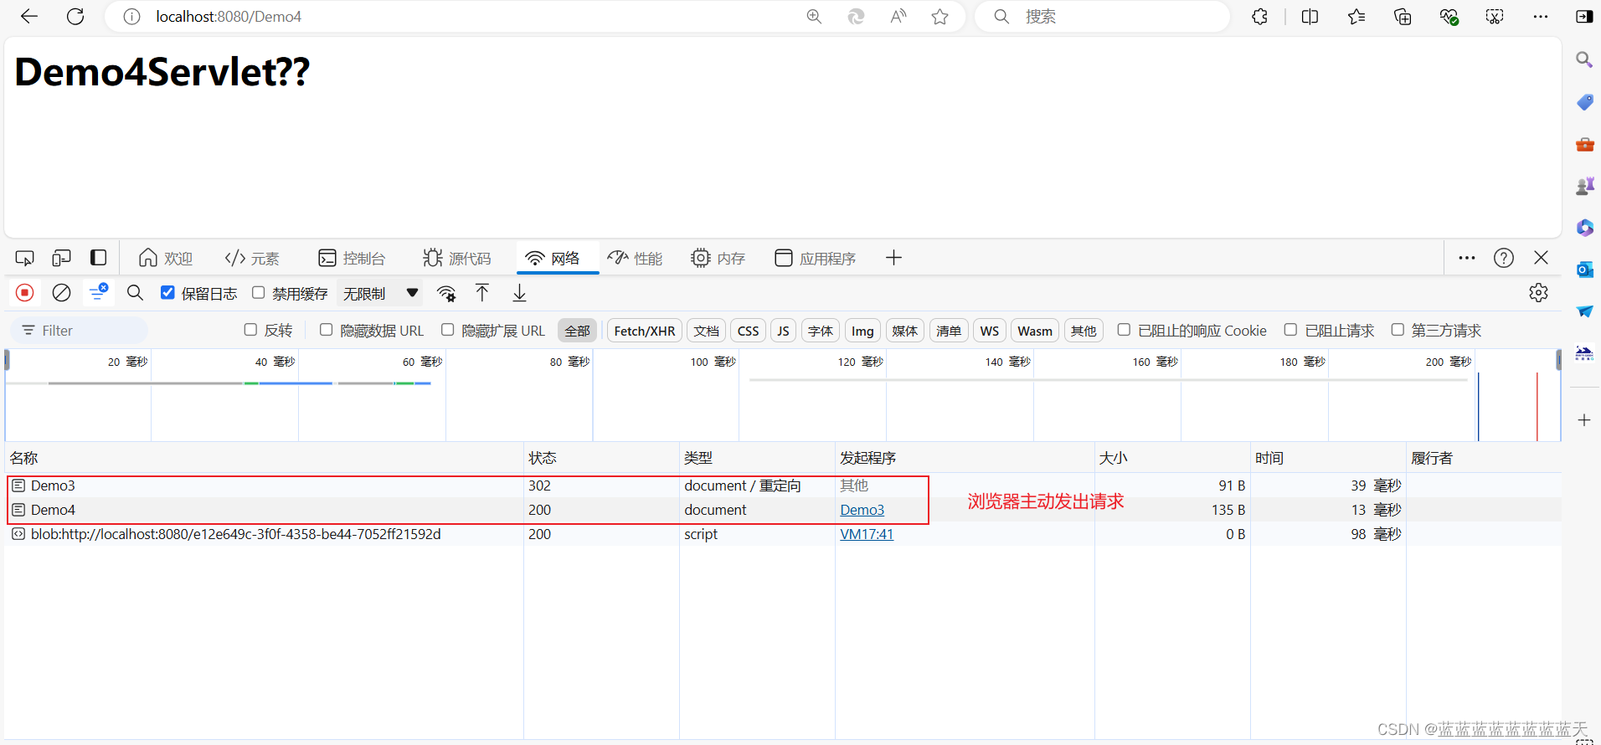Activate the read aloud icon
This screenshot has height=745, width=1601.
click(898, 17)
